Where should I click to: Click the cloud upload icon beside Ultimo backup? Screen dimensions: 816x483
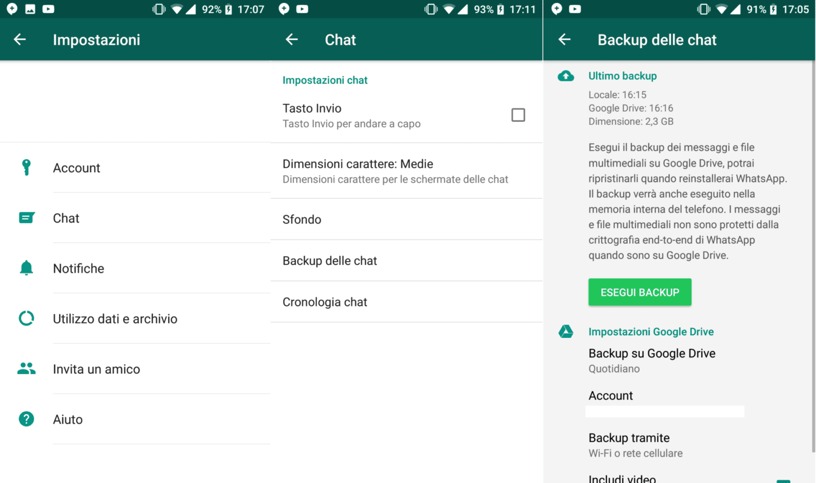click(566, 76)
